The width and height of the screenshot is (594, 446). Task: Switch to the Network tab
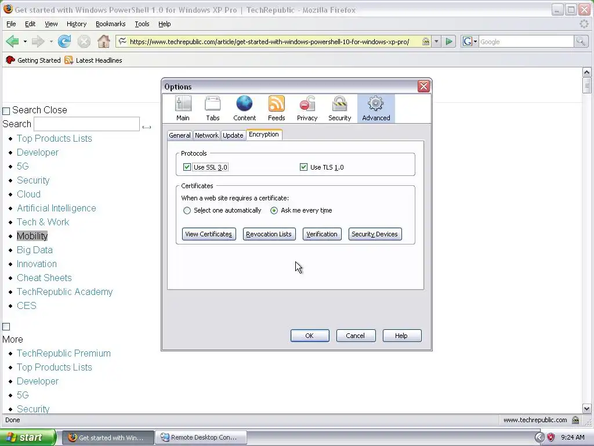pos(207,135)
